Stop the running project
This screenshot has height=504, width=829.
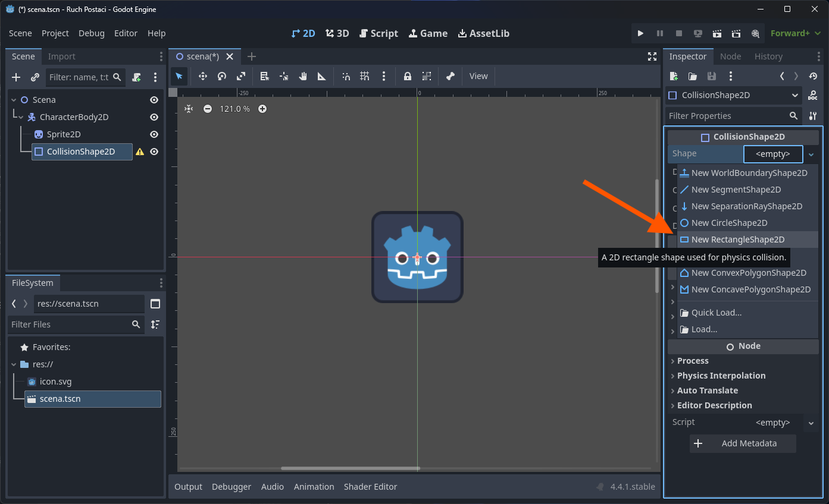(679, 33)
